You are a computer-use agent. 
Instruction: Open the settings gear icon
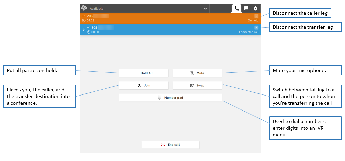255,9
